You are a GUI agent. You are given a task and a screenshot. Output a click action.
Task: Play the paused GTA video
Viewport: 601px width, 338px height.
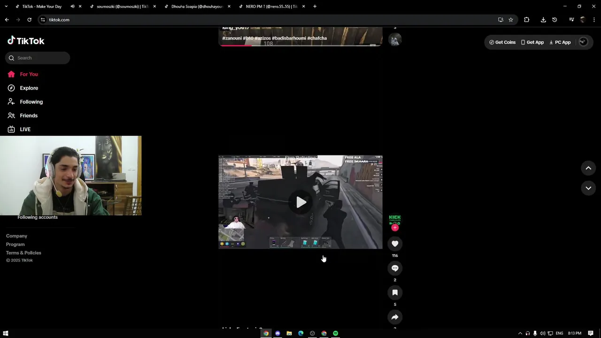(x=301, y=202)
